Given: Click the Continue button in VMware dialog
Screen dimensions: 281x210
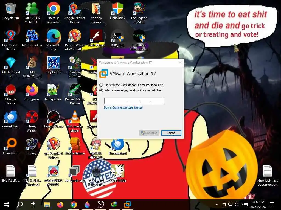Looking at the screenshot, I should (149, 133).
